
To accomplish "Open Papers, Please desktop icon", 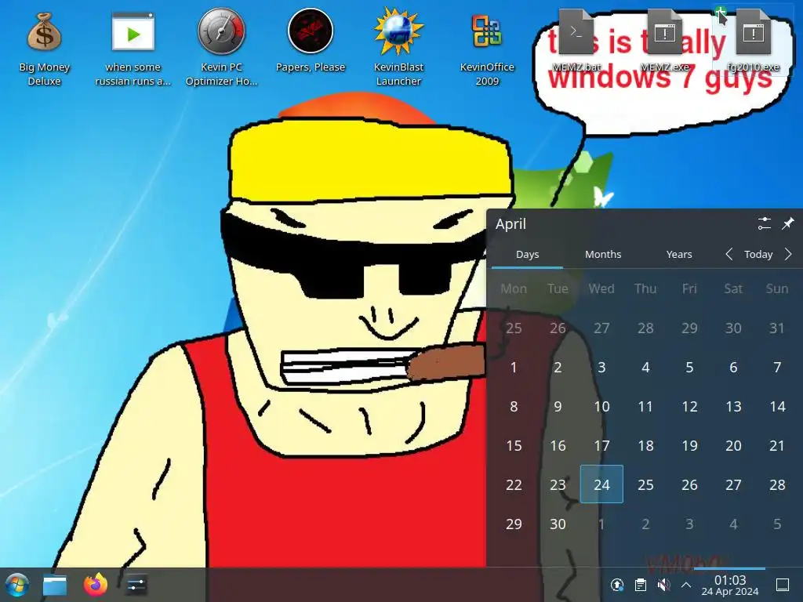I will [311, 41].
